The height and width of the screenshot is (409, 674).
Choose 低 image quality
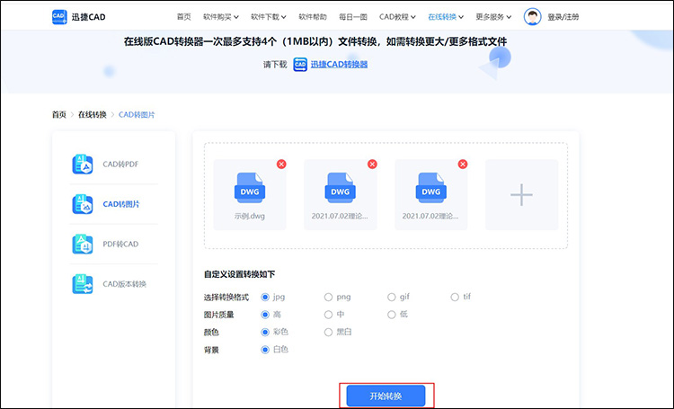tap(391, 315)
